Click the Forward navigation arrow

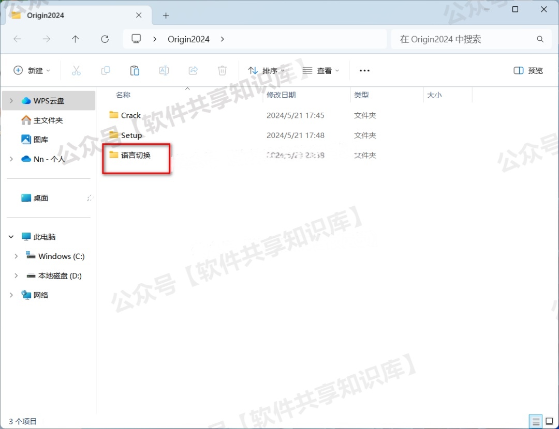tap(47, 39)
